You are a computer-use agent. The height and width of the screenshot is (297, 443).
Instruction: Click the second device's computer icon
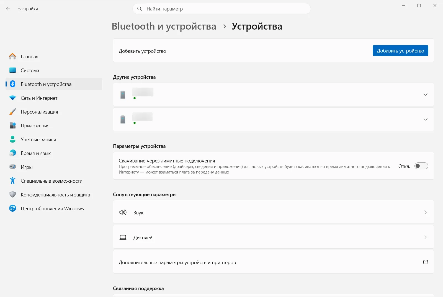(x=123, y=120)
